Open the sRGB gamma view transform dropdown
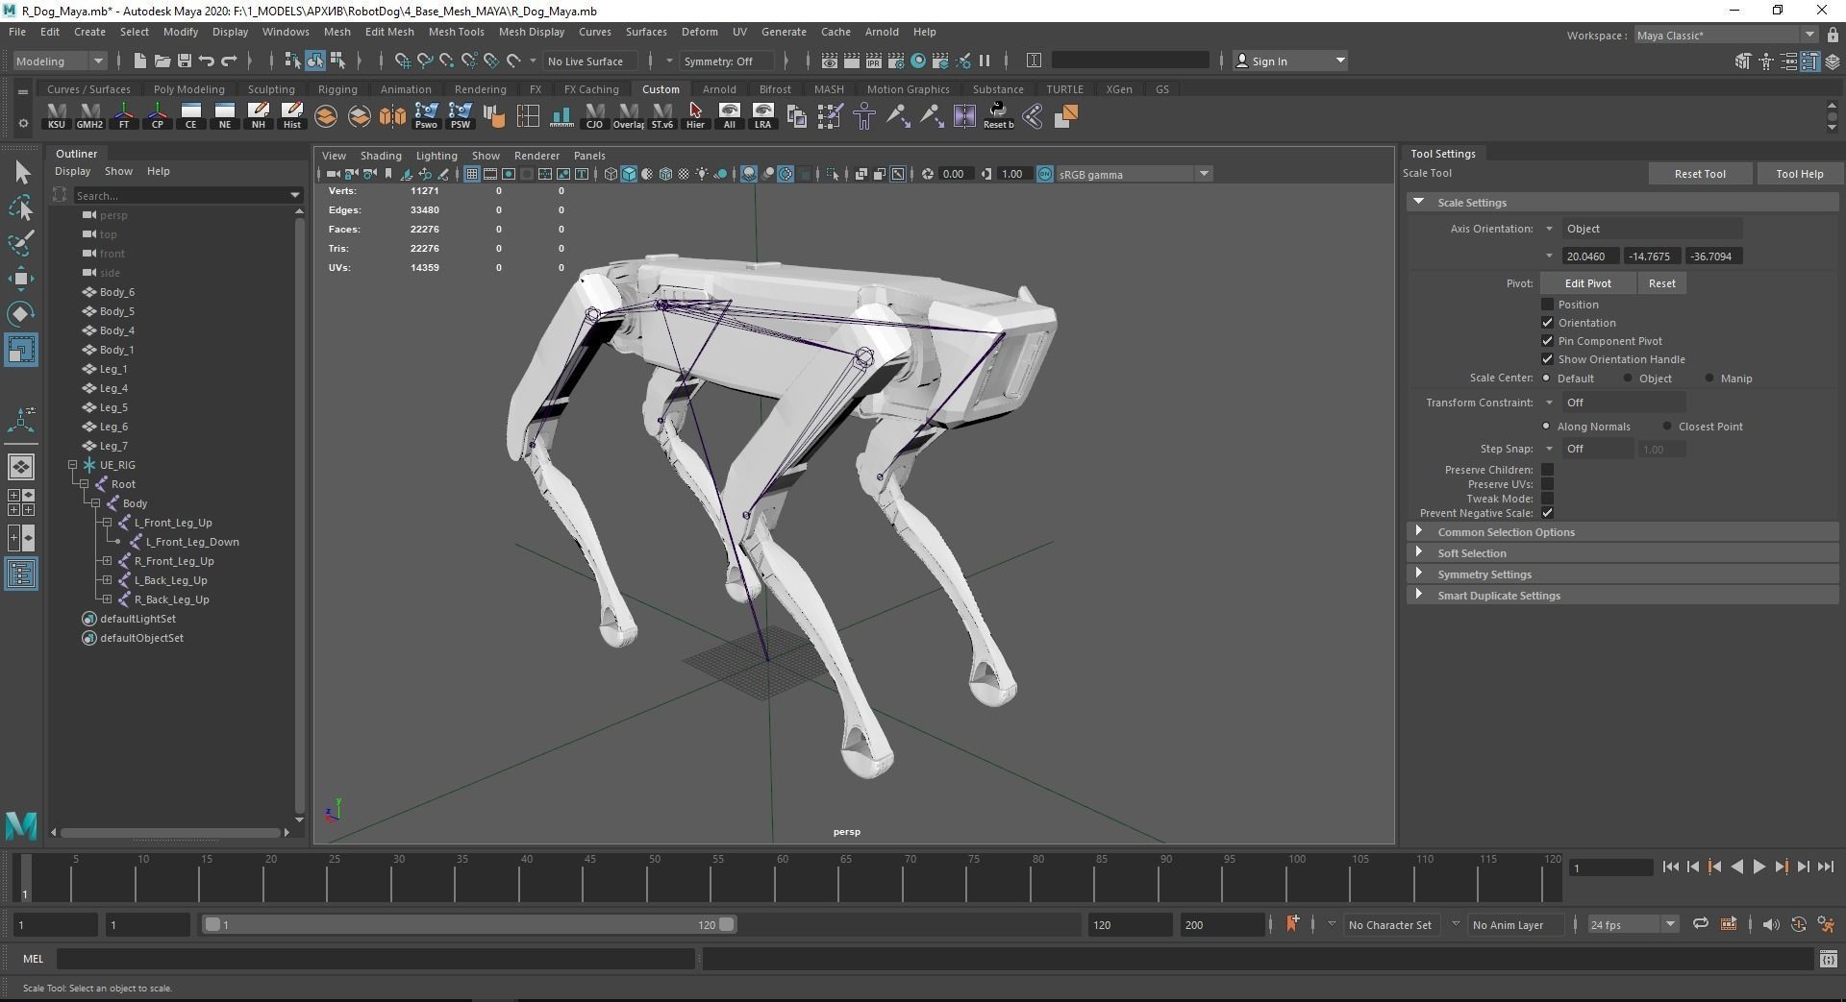1846x1002 pixels. point(1134,174)
